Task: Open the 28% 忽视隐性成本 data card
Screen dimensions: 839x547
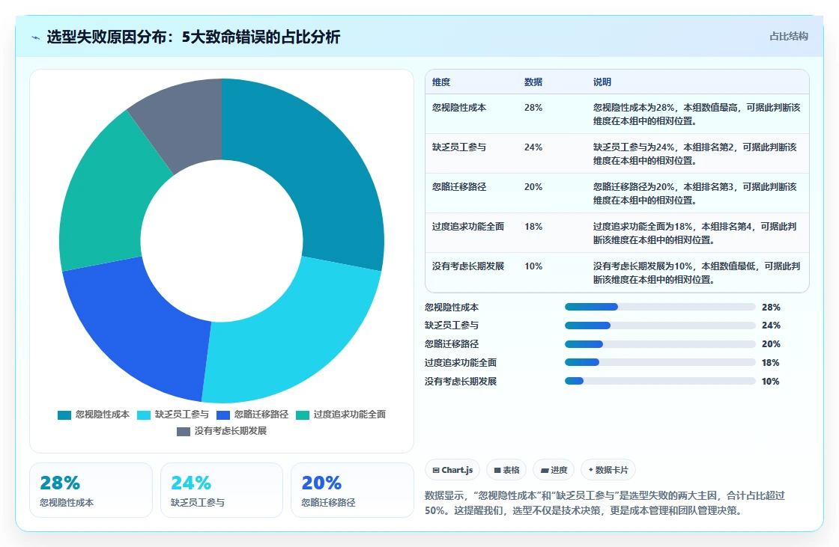Action: point(91,490)
